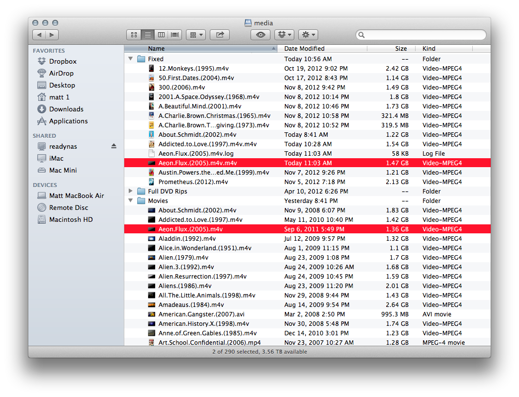Select Alien.(1979).m4v file

(x=308, y=258)
